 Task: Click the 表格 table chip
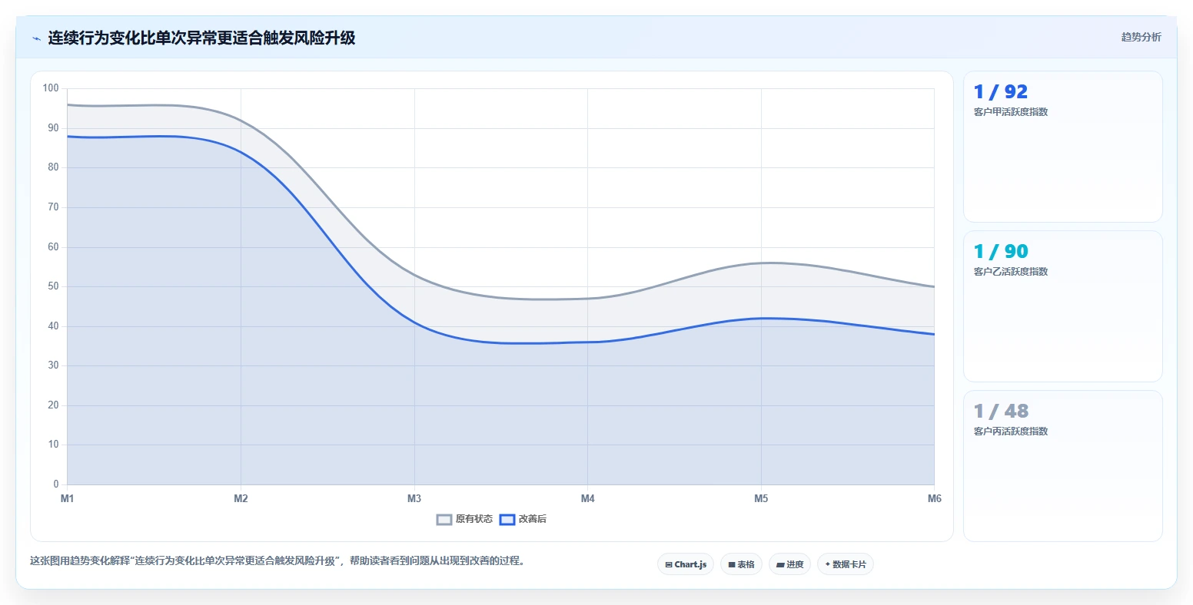pos(741,564)
